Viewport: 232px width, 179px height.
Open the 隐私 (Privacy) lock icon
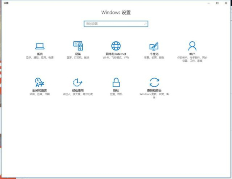[x=116, y=83]
